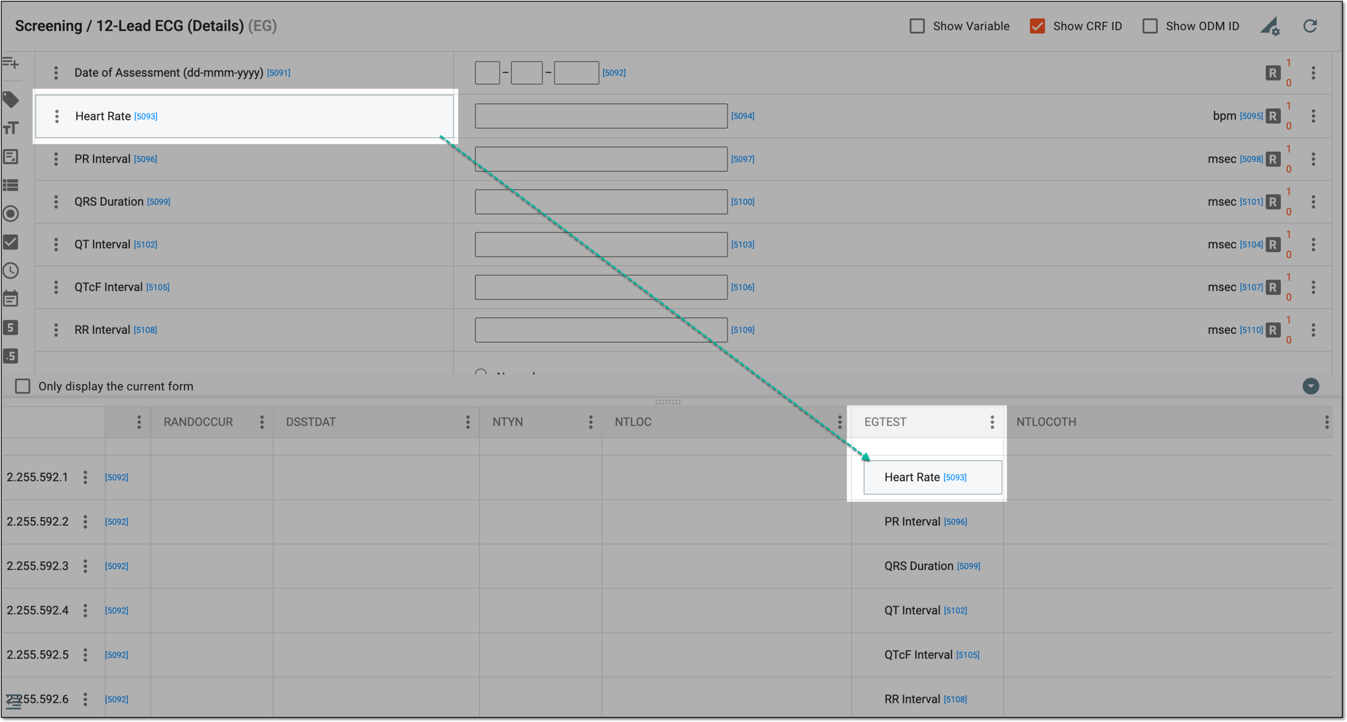Viewport: 1347px width, 722px height.
Task: Enable the Show ODM ID checkbox
Action: 1150,26
